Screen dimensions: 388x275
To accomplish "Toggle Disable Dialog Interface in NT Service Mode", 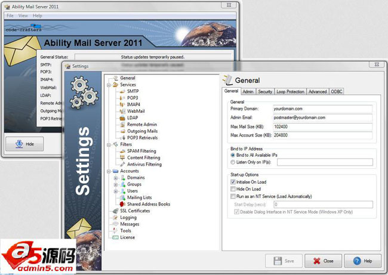I will tap(237, 212).
